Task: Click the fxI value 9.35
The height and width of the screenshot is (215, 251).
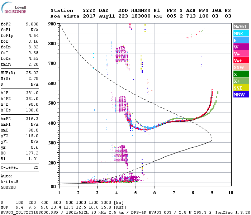Action: tap(33, 53)
